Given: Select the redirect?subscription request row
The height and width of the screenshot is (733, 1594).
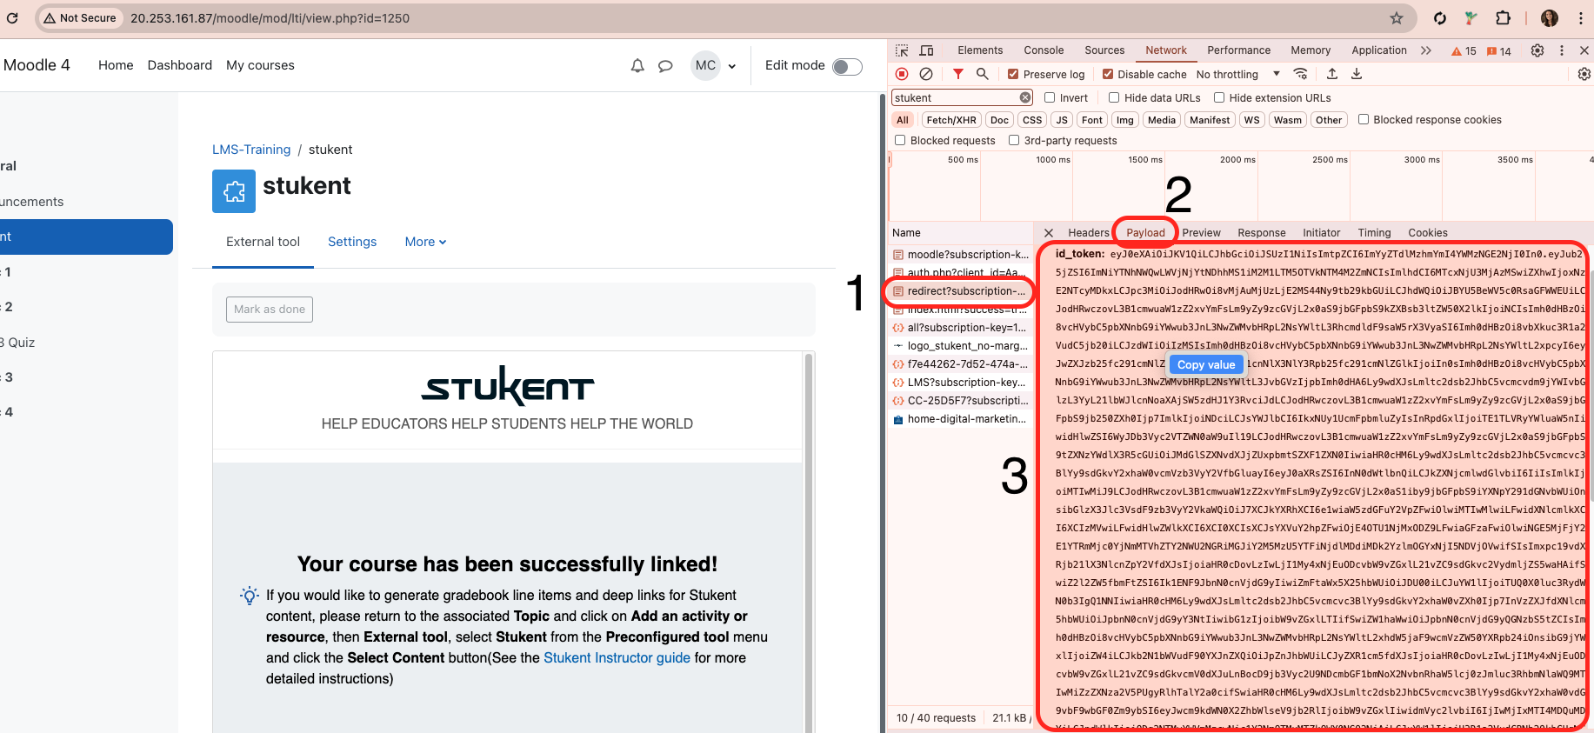Looking at the screenshot, I should (x=960, y=291).
